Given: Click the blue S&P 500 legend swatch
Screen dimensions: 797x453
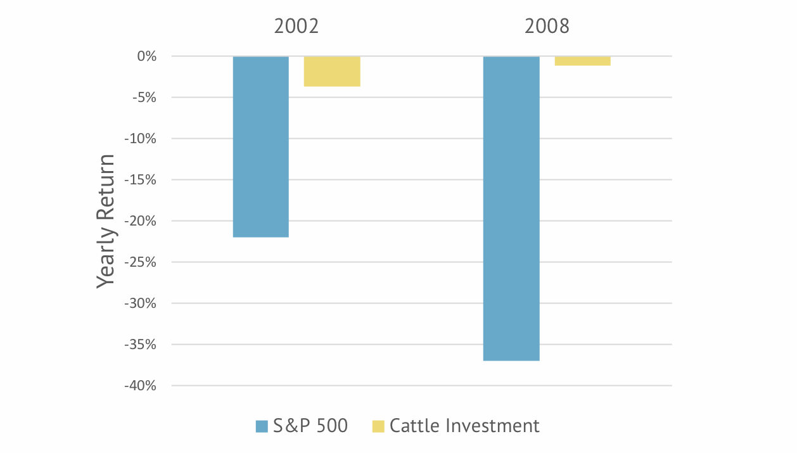Looking at the screenshot, I should pyautogui.click(x=262, y=426).
